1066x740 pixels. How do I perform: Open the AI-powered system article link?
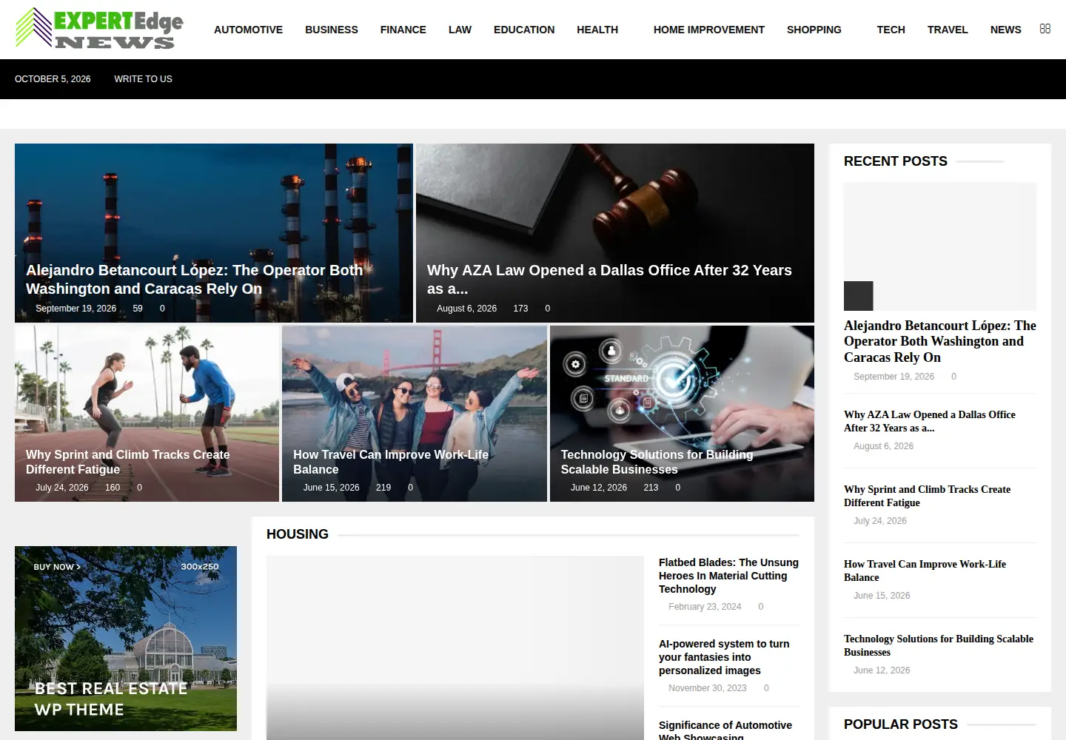tap(724, 657)
